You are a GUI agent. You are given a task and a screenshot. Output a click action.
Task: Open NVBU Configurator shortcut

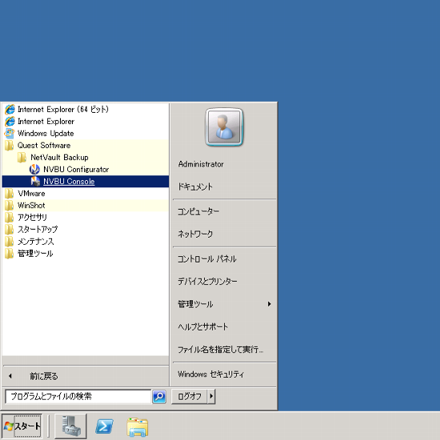tap(86, 170)
